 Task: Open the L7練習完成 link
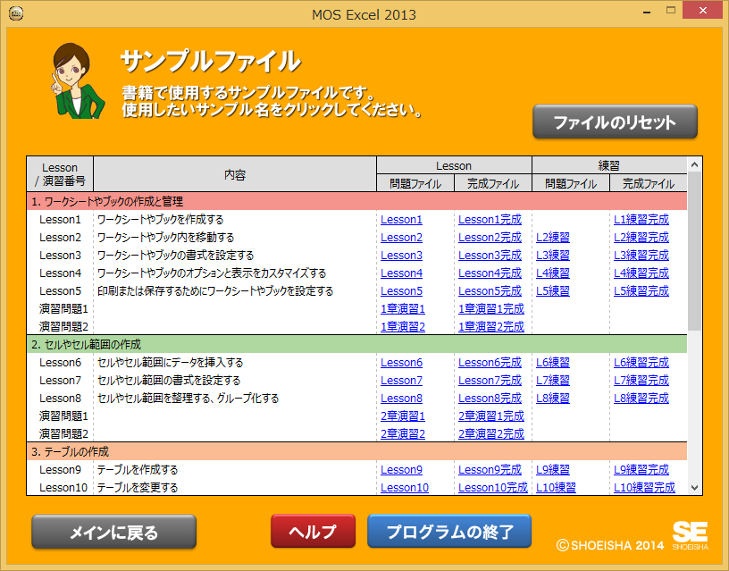click(641, 381)
